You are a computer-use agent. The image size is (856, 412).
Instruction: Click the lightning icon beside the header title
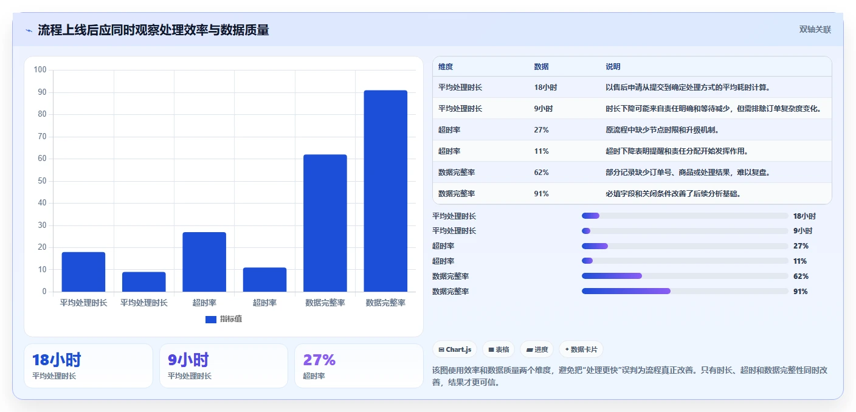click(x=29, y=30)
